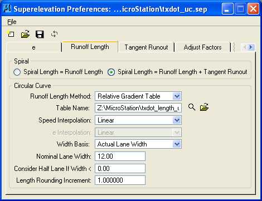
Task: Save preferences with the floppy disk icon
Action: click(x=40, y=35)
